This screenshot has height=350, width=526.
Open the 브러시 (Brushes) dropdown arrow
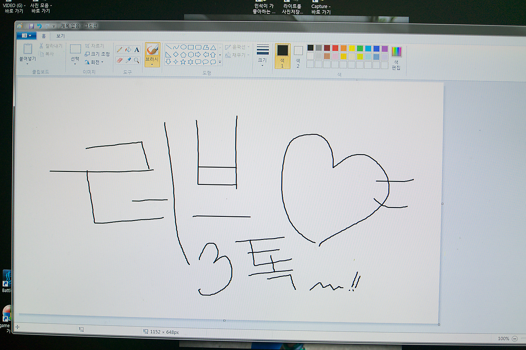(x=152, y=65)
